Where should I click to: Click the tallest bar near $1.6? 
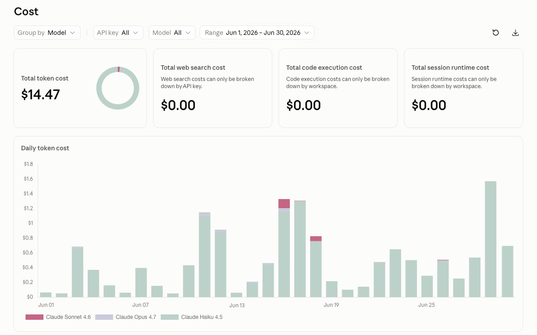click(x=490, y=239)
